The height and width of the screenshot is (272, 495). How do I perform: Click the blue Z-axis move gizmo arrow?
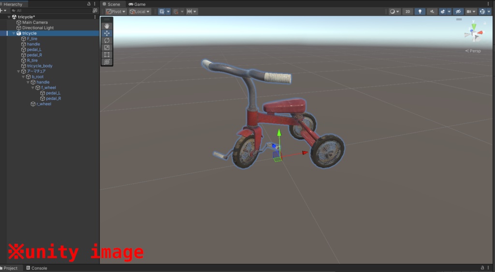[274, 146]
